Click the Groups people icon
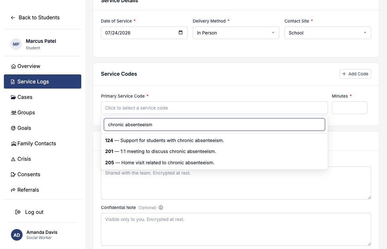 click(14, 113)
